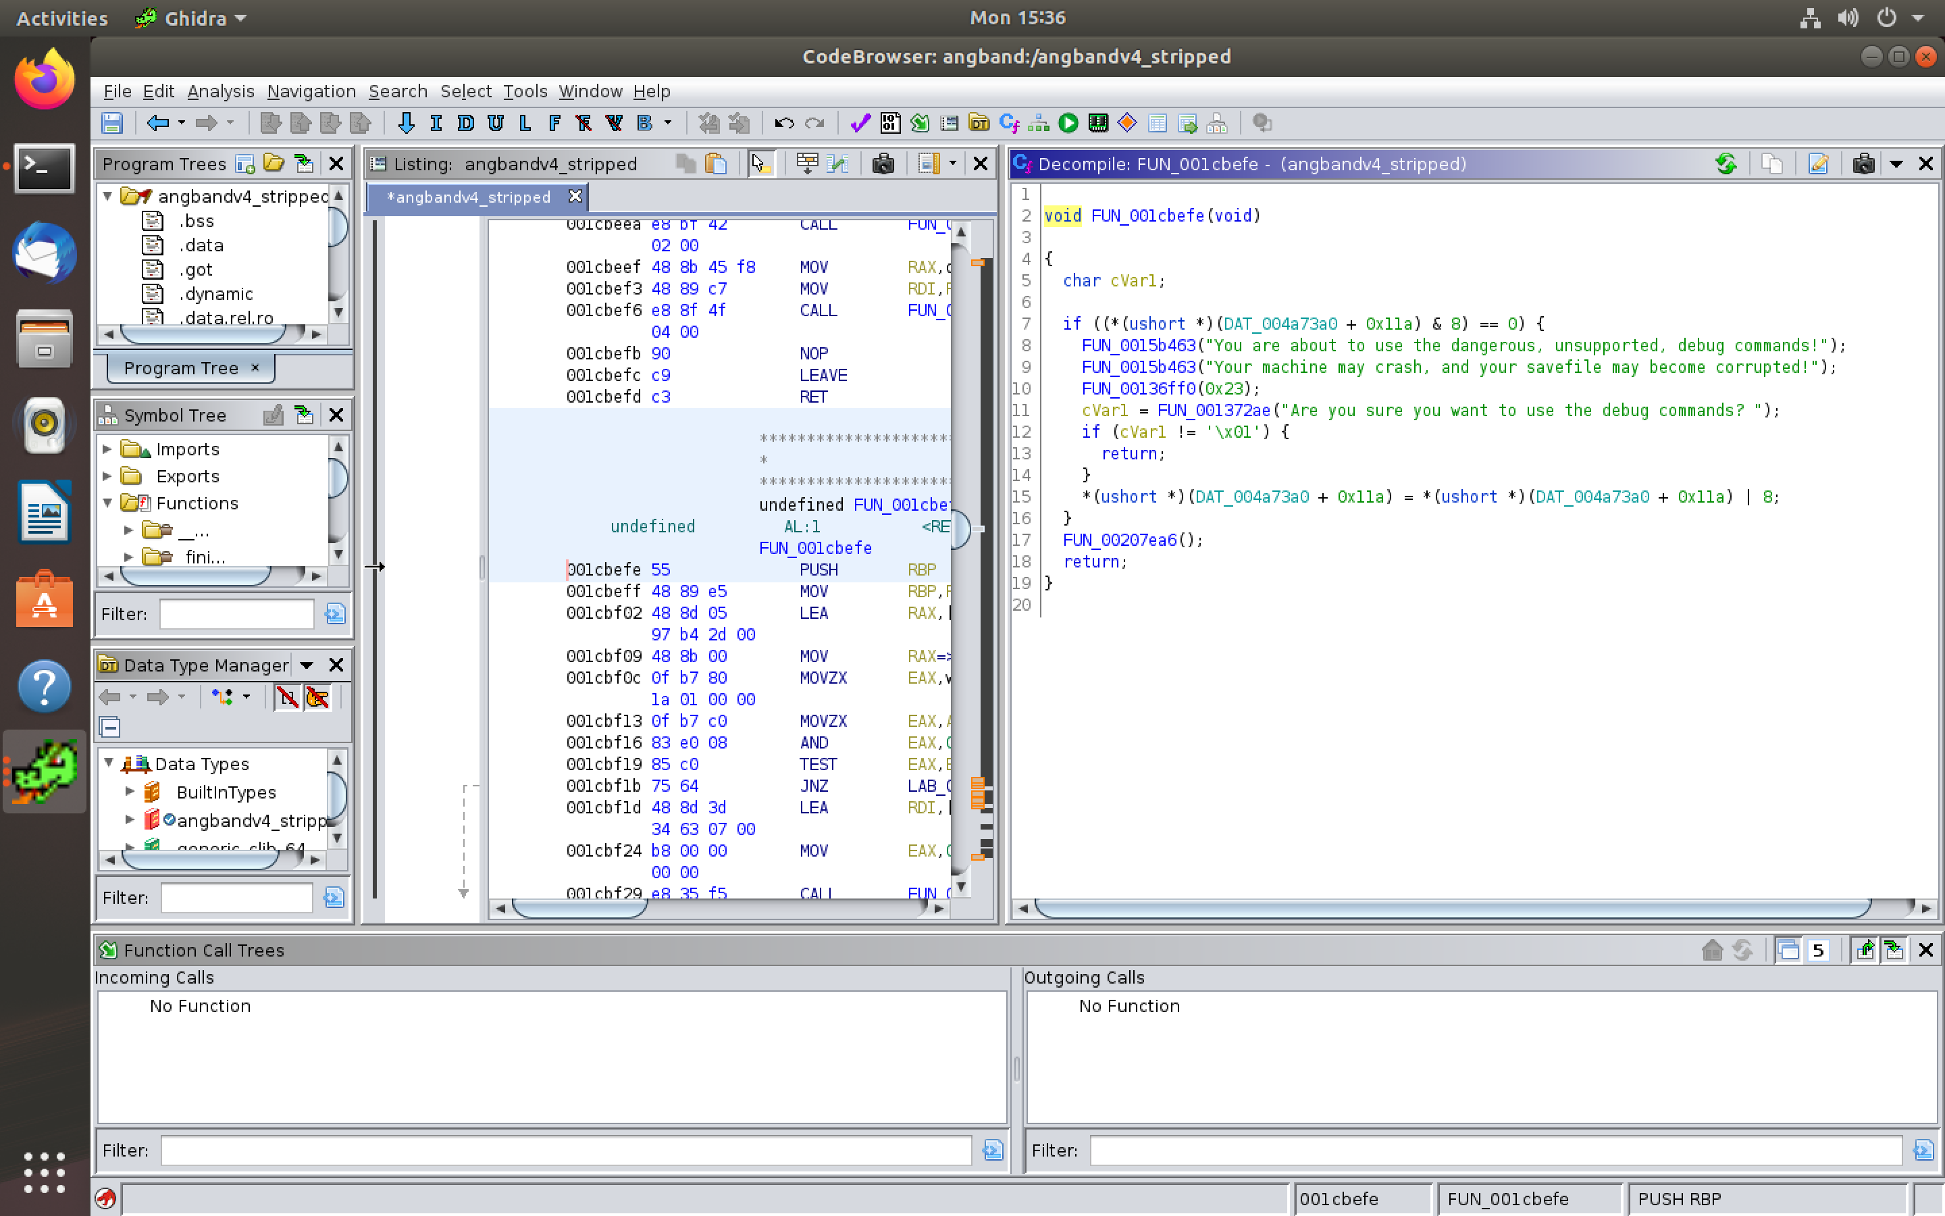Select the angbandv4_stripped listing tab
This screenshot has width=1945, height=1216.
point(469,197)
